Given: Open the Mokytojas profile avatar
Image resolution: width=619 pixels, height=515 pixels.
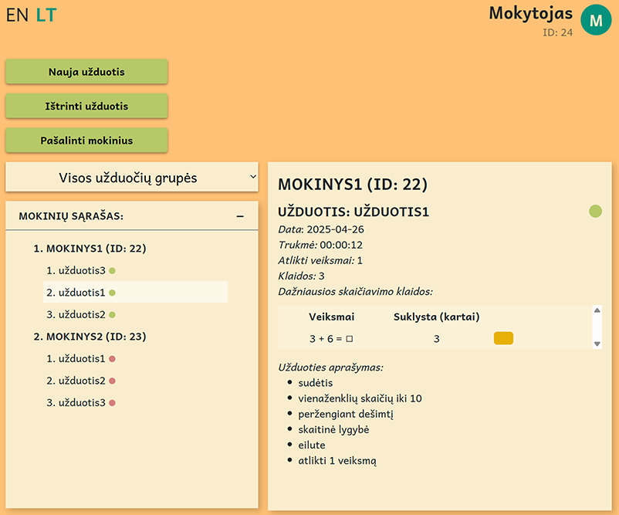Looking at the screenshot, I should (596, 20).
